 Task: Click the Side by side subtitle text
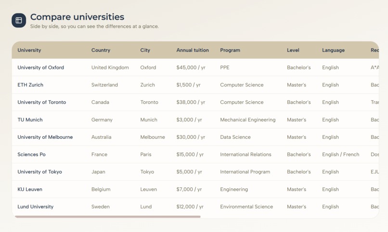94,26
